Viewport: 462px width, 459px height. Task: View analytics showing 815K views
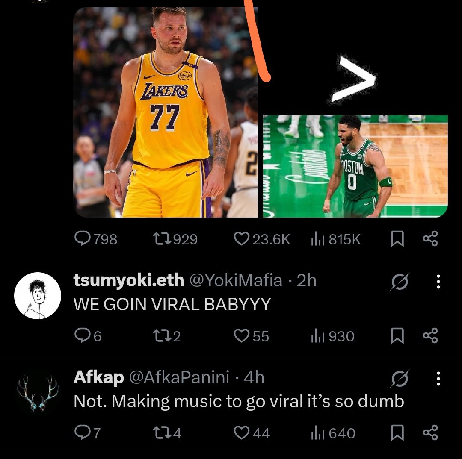pos(336,239)
